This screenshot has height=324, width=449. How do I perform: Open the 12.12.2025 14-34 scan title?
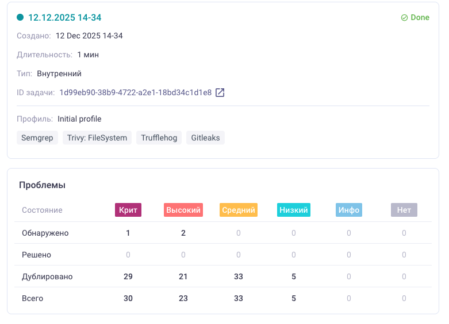(x=64, y=18)
